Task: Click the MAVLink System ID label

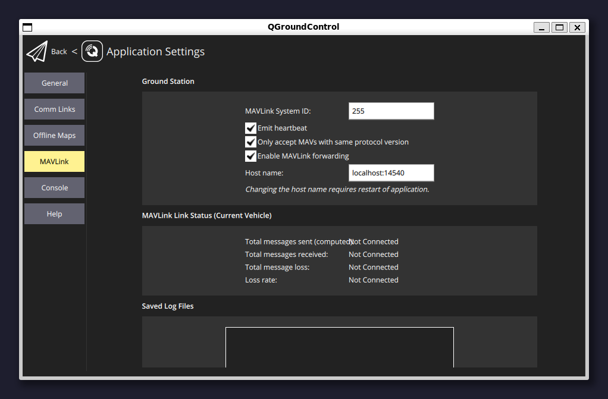Action: click(x=278, y=111)
